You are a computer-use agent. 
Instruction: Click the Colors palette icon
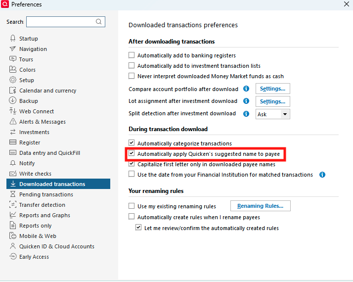click(13, 69)
